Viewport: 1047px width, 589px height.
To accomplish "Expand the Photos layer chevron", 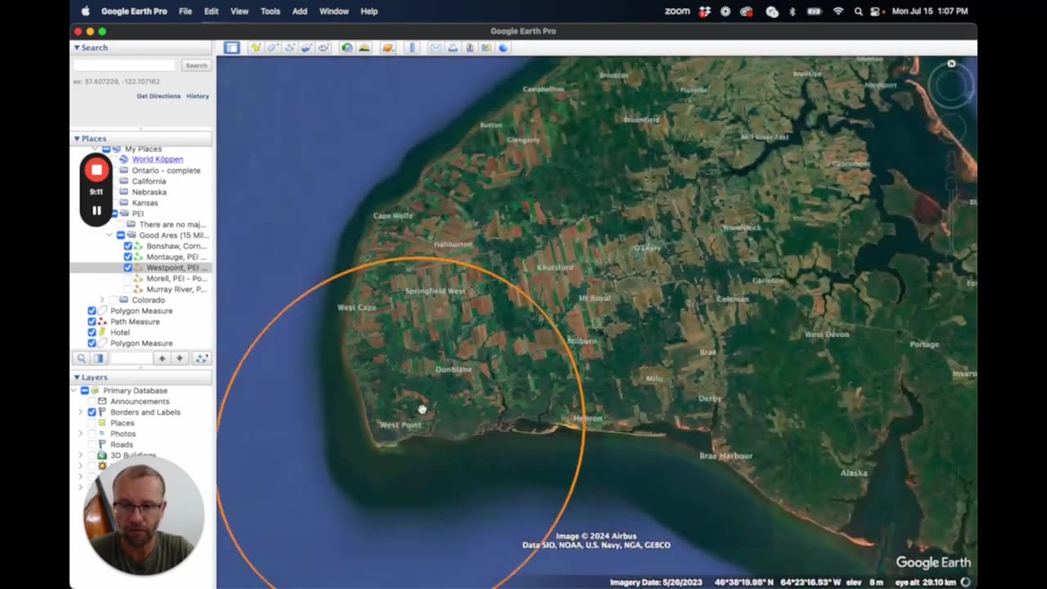I will pyautogui.click(x=80, y=434).
